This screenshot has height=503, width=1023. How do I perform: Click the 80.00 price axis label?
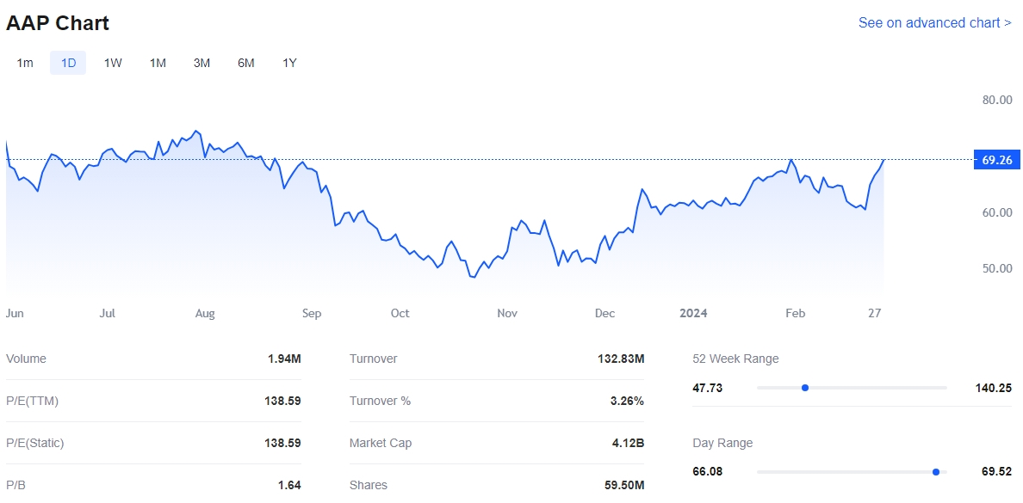[x=997, y=100]
